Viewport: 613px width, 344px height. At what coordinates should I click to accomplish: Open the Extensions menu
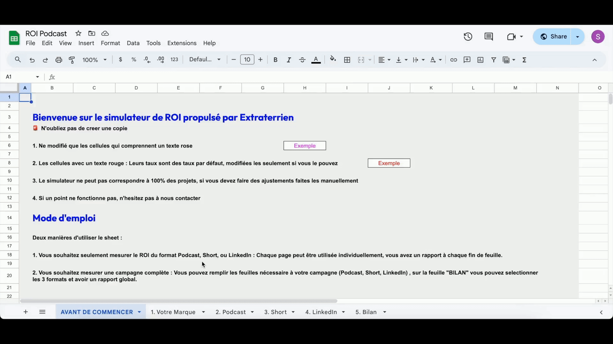click(x=182, y=43)
